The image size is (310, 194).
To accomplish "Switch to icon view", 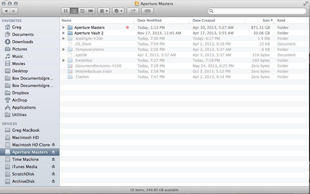I will coord(66,11).
